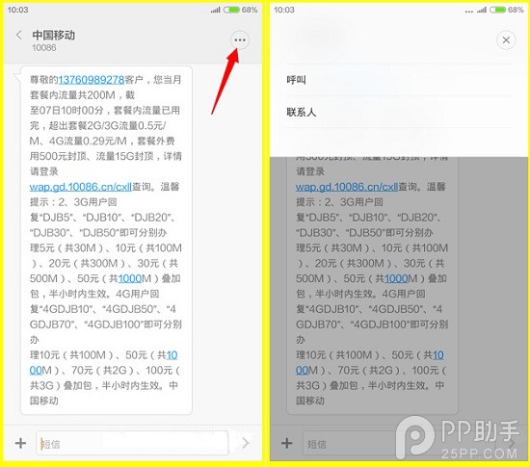Tap the plus attachment icon in left screen

point(20,443)
